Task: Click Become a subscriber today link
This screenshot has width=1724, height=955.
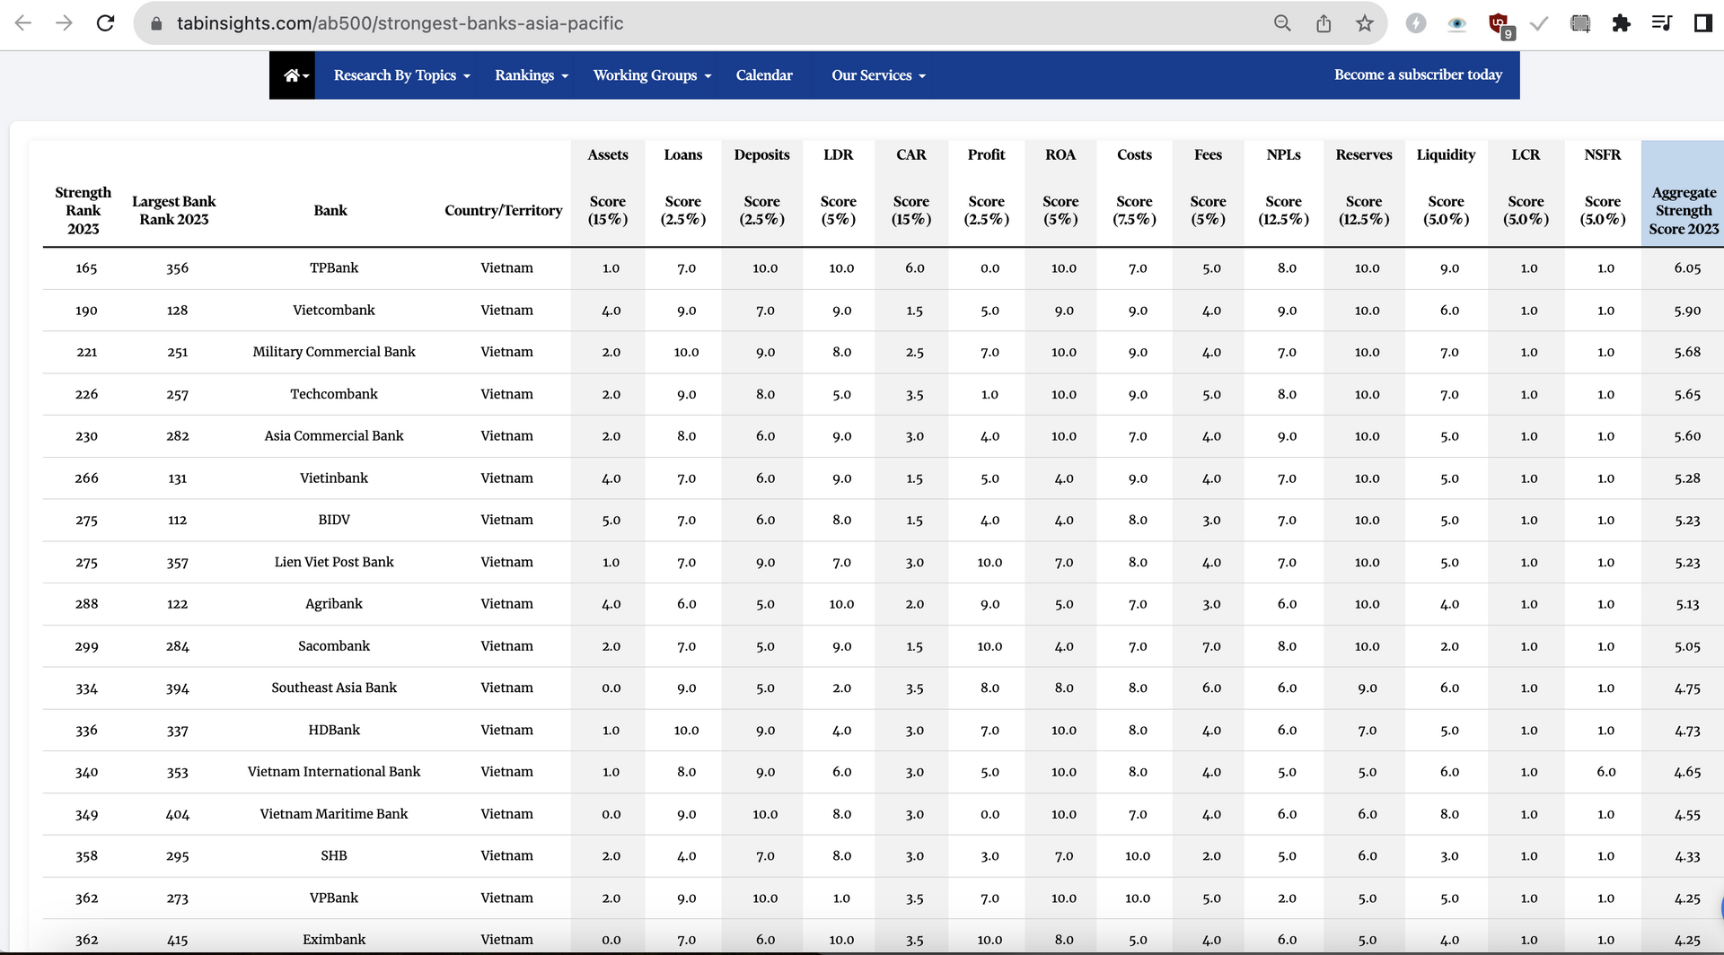Action: (1418, 74)
